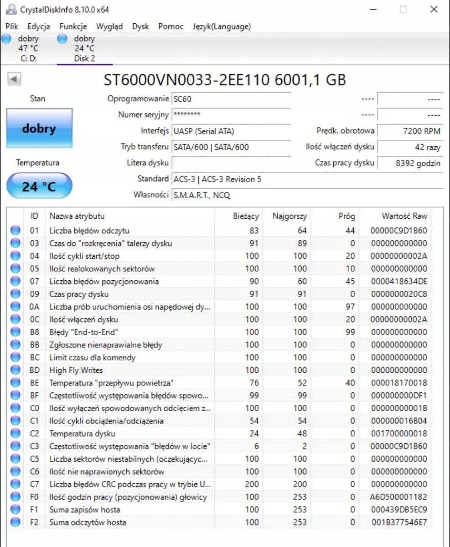The image size is (450, 547).
Task: Click raw value 0000418634DE
Action: click(x=400, y=282)
